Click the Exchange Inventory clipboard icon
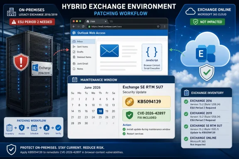Image resolution: width=239 pixels, height=159 pixels. tap(187, 93)
